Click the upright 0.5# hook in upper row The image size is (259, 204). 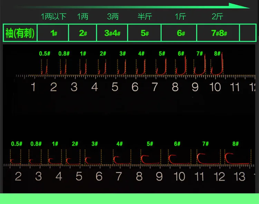pyautogui.click(x=44, y=68)
